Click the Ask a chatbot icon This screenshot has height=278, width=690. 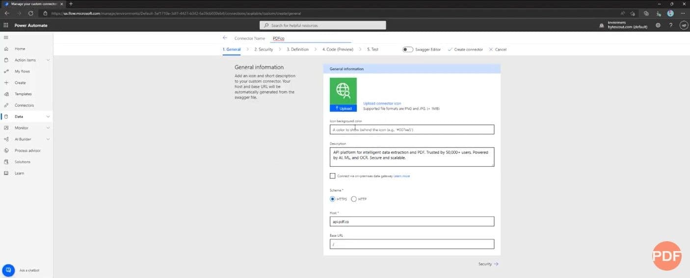click(x=8, y=270)
